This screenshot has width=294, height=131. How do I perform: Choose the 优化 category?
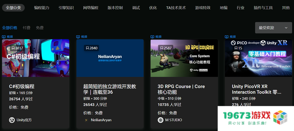153,8
